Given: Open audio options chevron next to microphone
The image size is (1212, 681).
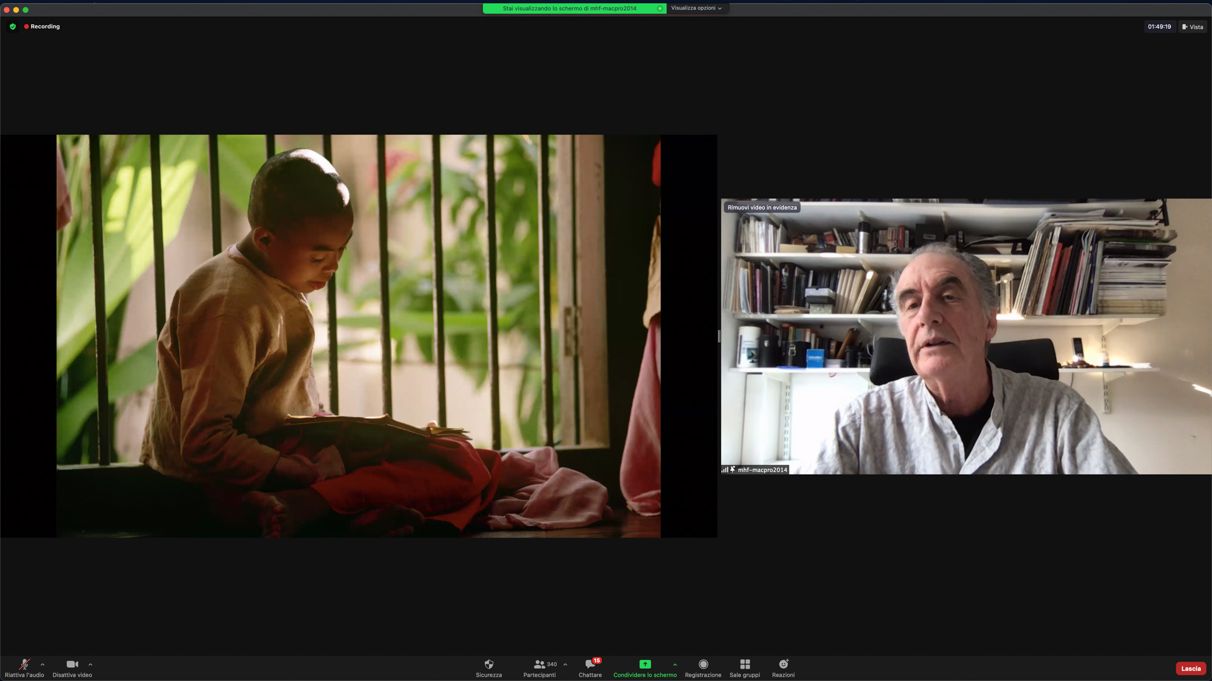Looking at the screenshot, I should (42, 665).
